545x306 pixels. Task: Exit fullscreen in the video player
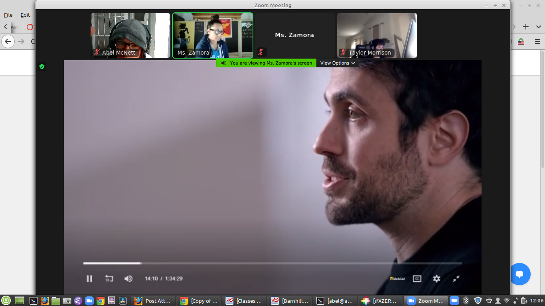coord(456,279)
